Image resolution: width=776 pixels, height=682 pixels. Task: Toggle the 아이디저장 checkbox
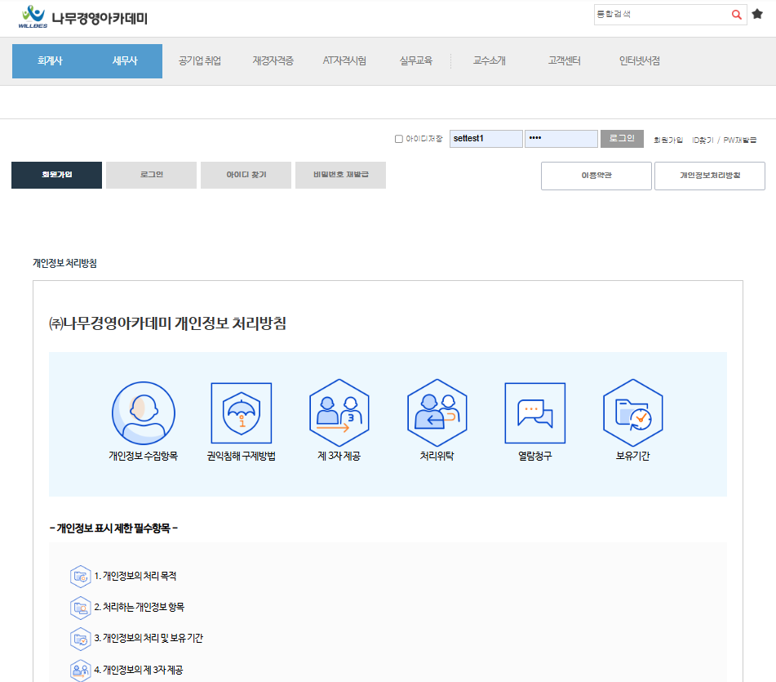coord(398,139)
